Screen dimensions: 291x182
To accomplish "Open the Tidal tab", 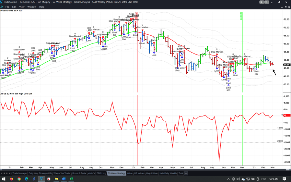I will pyautogui.click(x=180, y=173).
